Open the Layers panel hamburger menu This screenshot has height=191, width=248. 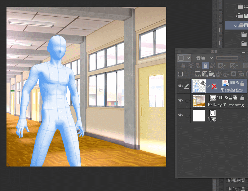pos(180,52)
